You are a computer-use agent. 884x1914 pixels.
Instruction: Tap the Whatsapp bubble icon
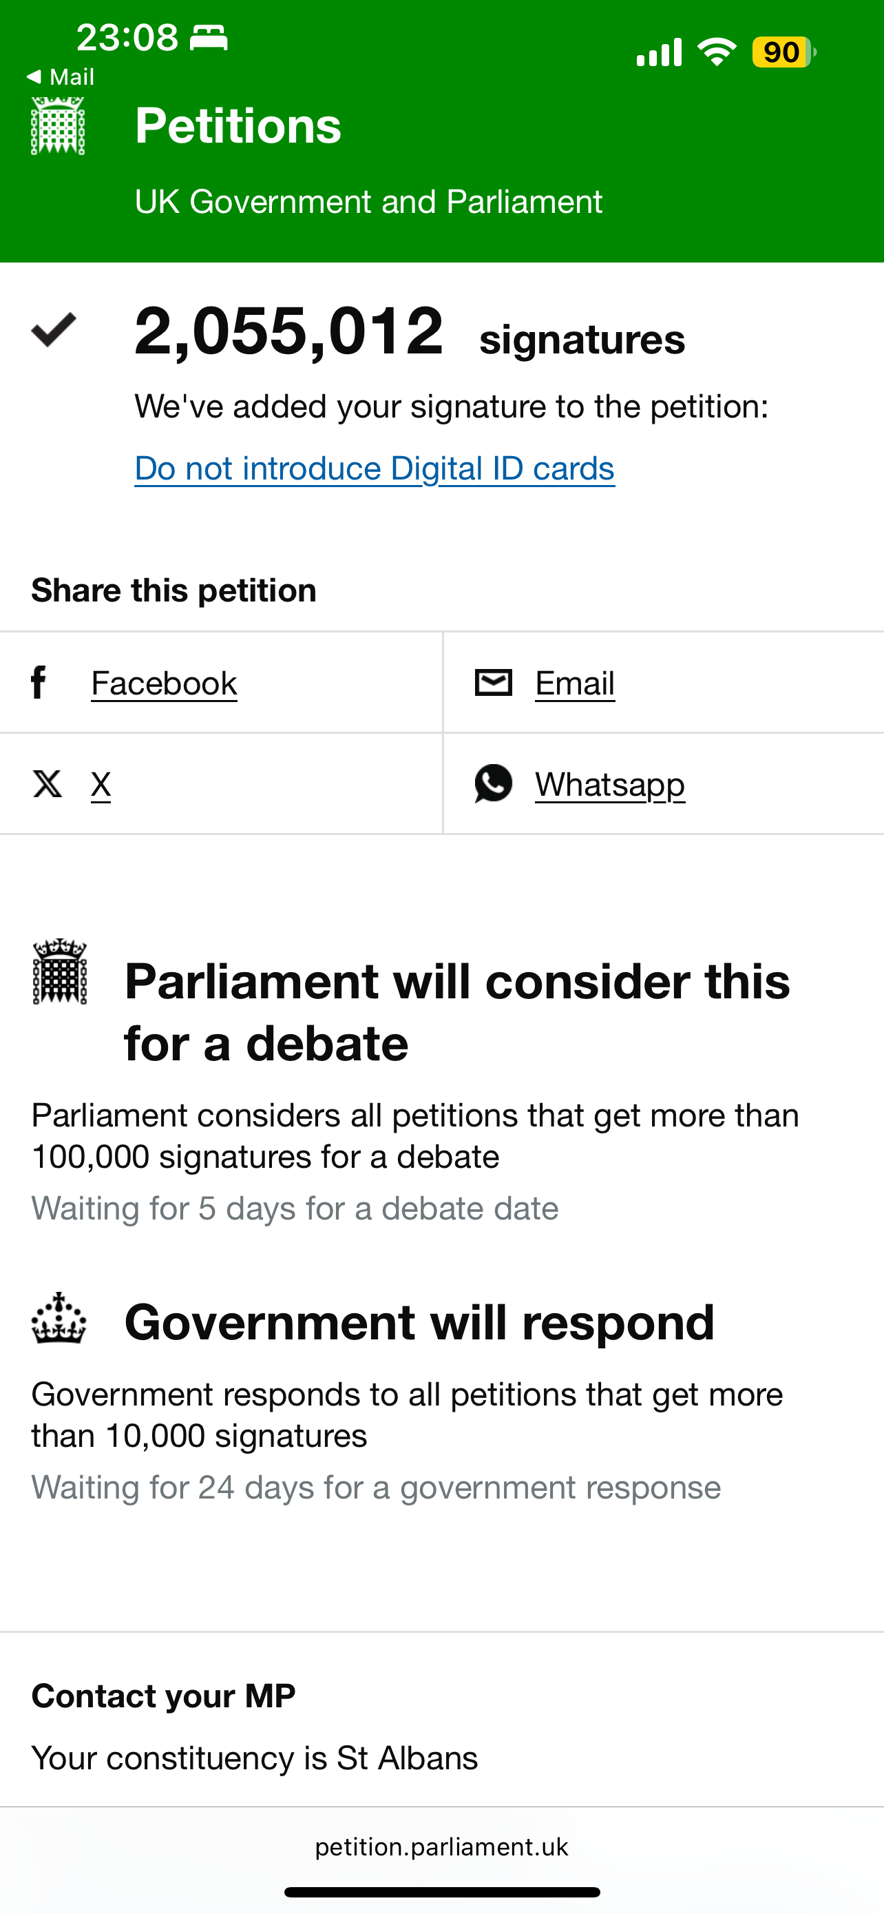[494, 783]
